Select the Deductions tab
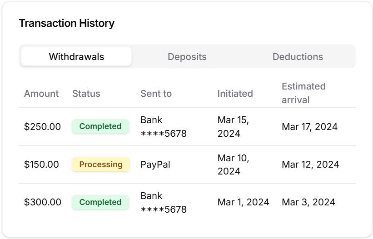373x239 pixels. pos(298,57)
